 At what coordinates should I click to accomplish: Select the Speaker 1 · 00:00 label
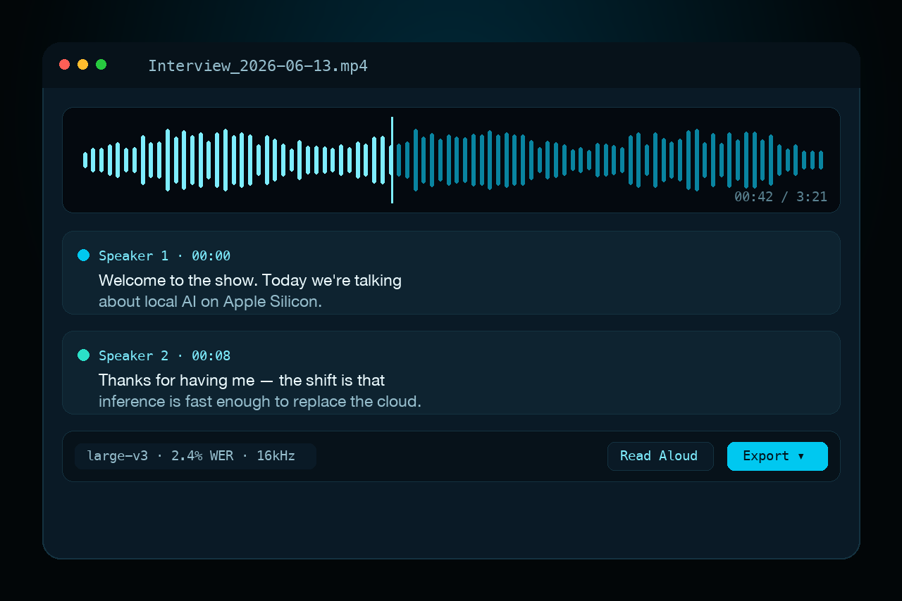pos(164,255)
